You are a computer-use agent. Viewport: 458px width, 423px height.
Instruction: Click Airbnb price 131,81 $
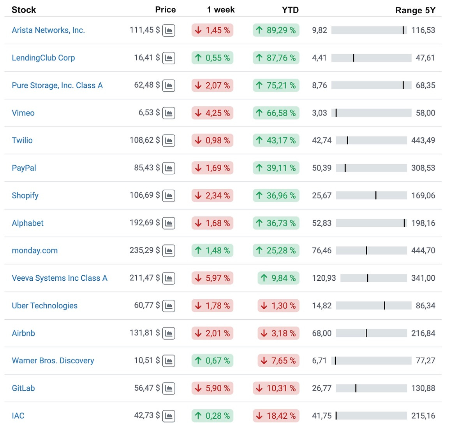144,333
